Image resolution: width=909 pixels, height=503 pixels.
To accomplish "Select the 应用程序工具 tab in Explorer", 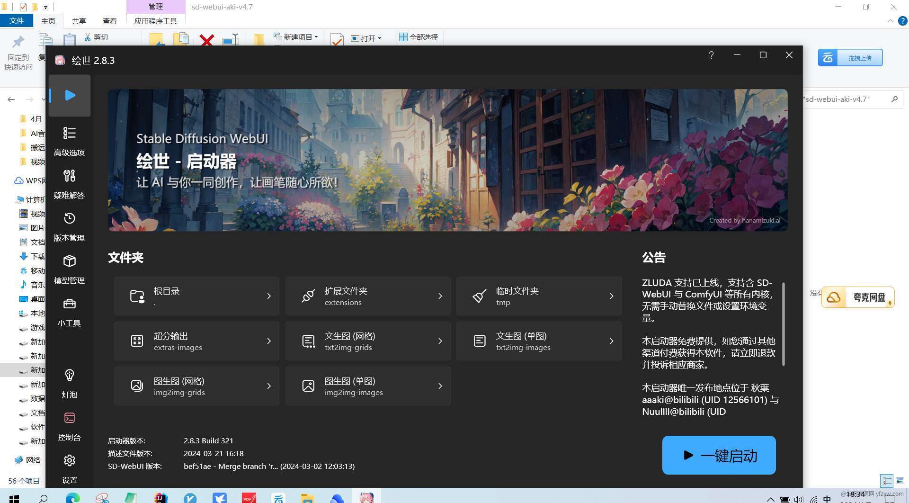I will coord(156,21).
